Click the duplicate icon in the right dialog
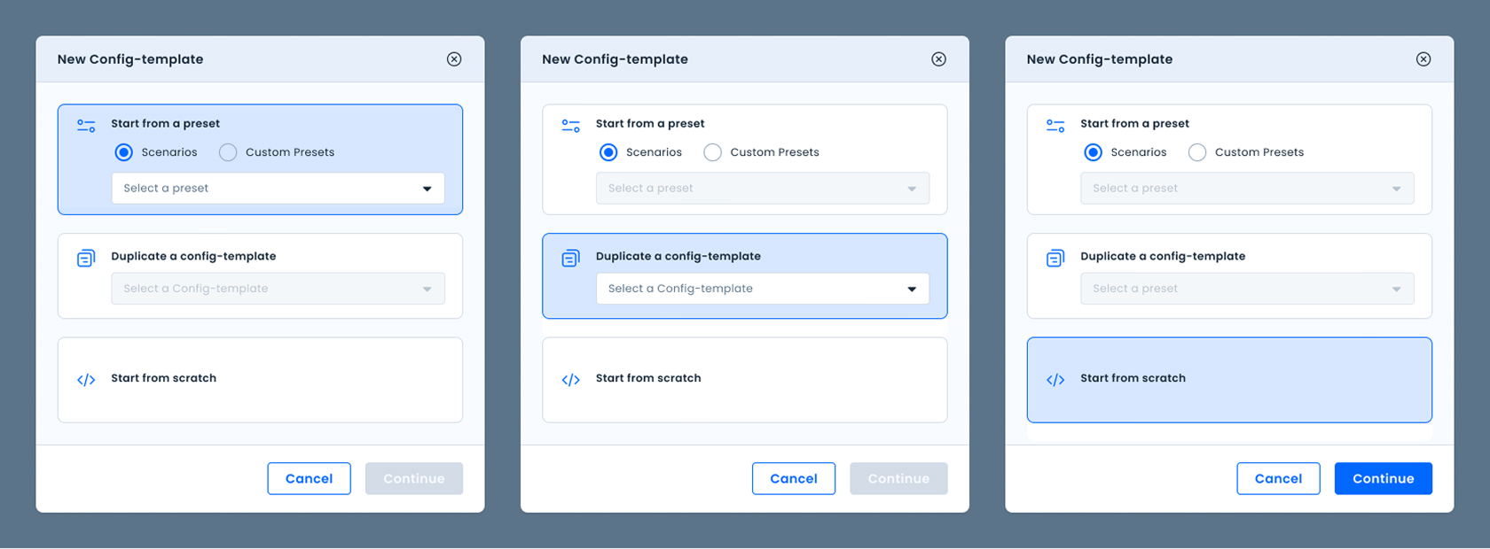The image size is (1490, 549). [1055, 258]
